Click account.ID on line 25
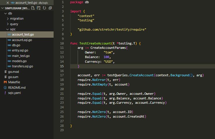The height and width of the screenshot is (139, 215). click(122, 112)
